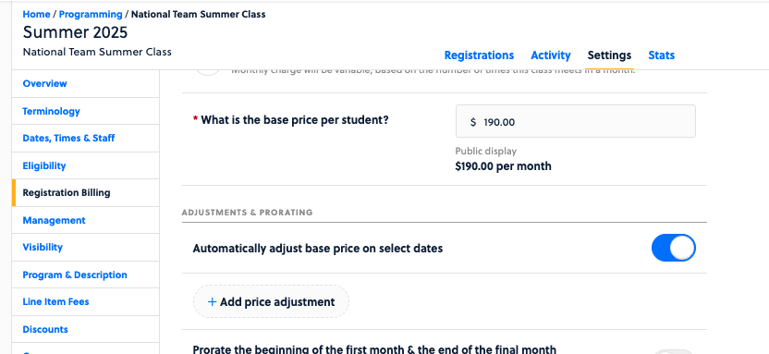This screenshot has height=354, width=769.
Task: Click the Home breadcrumb link
Action: (36, 14)
